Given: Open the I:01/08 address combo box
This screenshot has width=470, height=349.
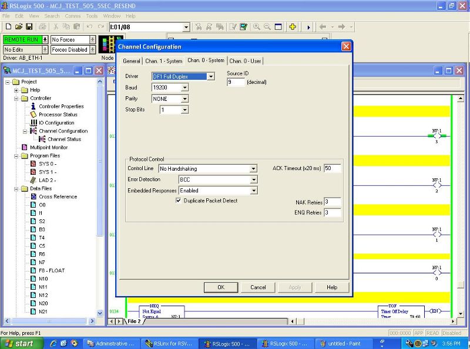Looking at the screenshot, I should click(x=186, y=27).
